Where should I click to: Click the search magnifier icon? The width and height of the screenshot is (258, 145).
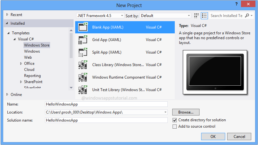(247, 16)
